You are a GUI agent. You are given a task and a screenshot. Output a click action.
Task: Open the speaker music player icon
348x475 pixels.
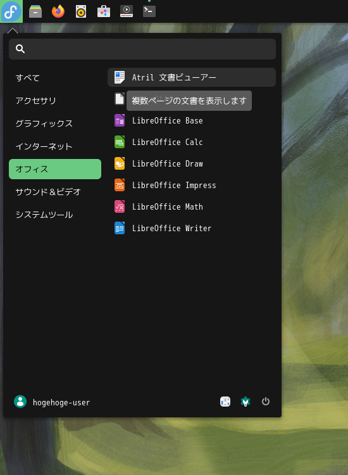[81, 11]
